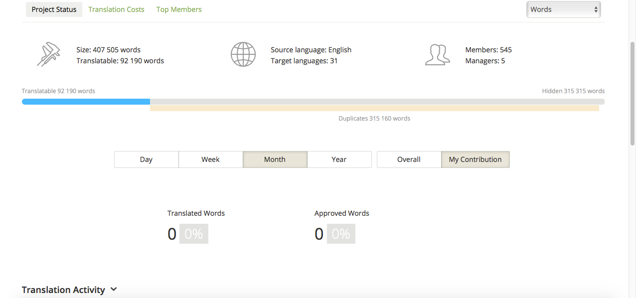Click the Approved Words 0% badge

[x=341, y=234]
